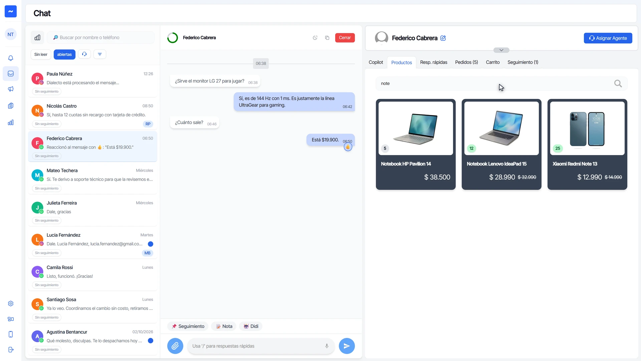Viewport: 641px width, 361px height.
Task: Click the paperclip attachment button
Action: point(175,346)
